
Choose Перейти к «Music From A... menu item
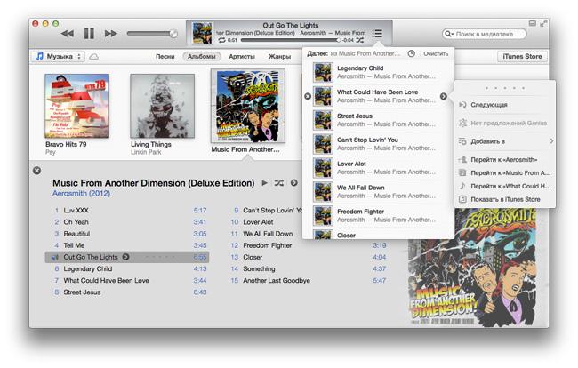(x=505, y=172)
